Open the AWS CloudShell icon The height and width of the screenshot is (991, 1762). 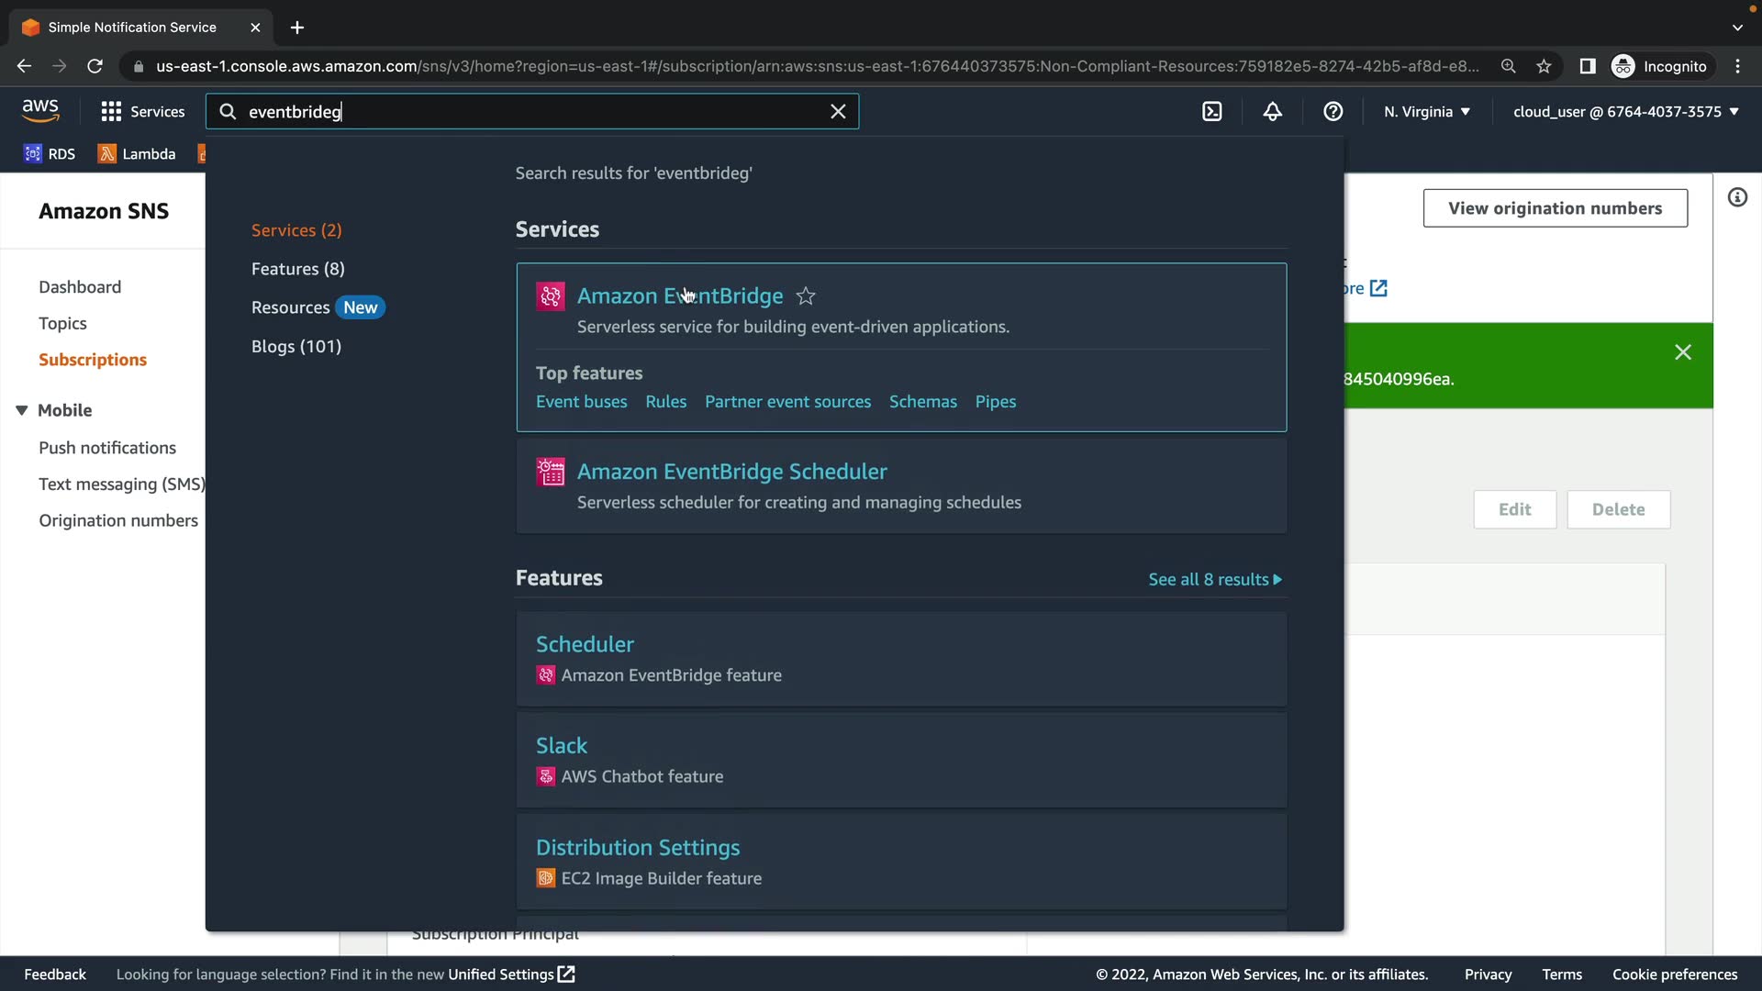click(x=1211, y=112)
